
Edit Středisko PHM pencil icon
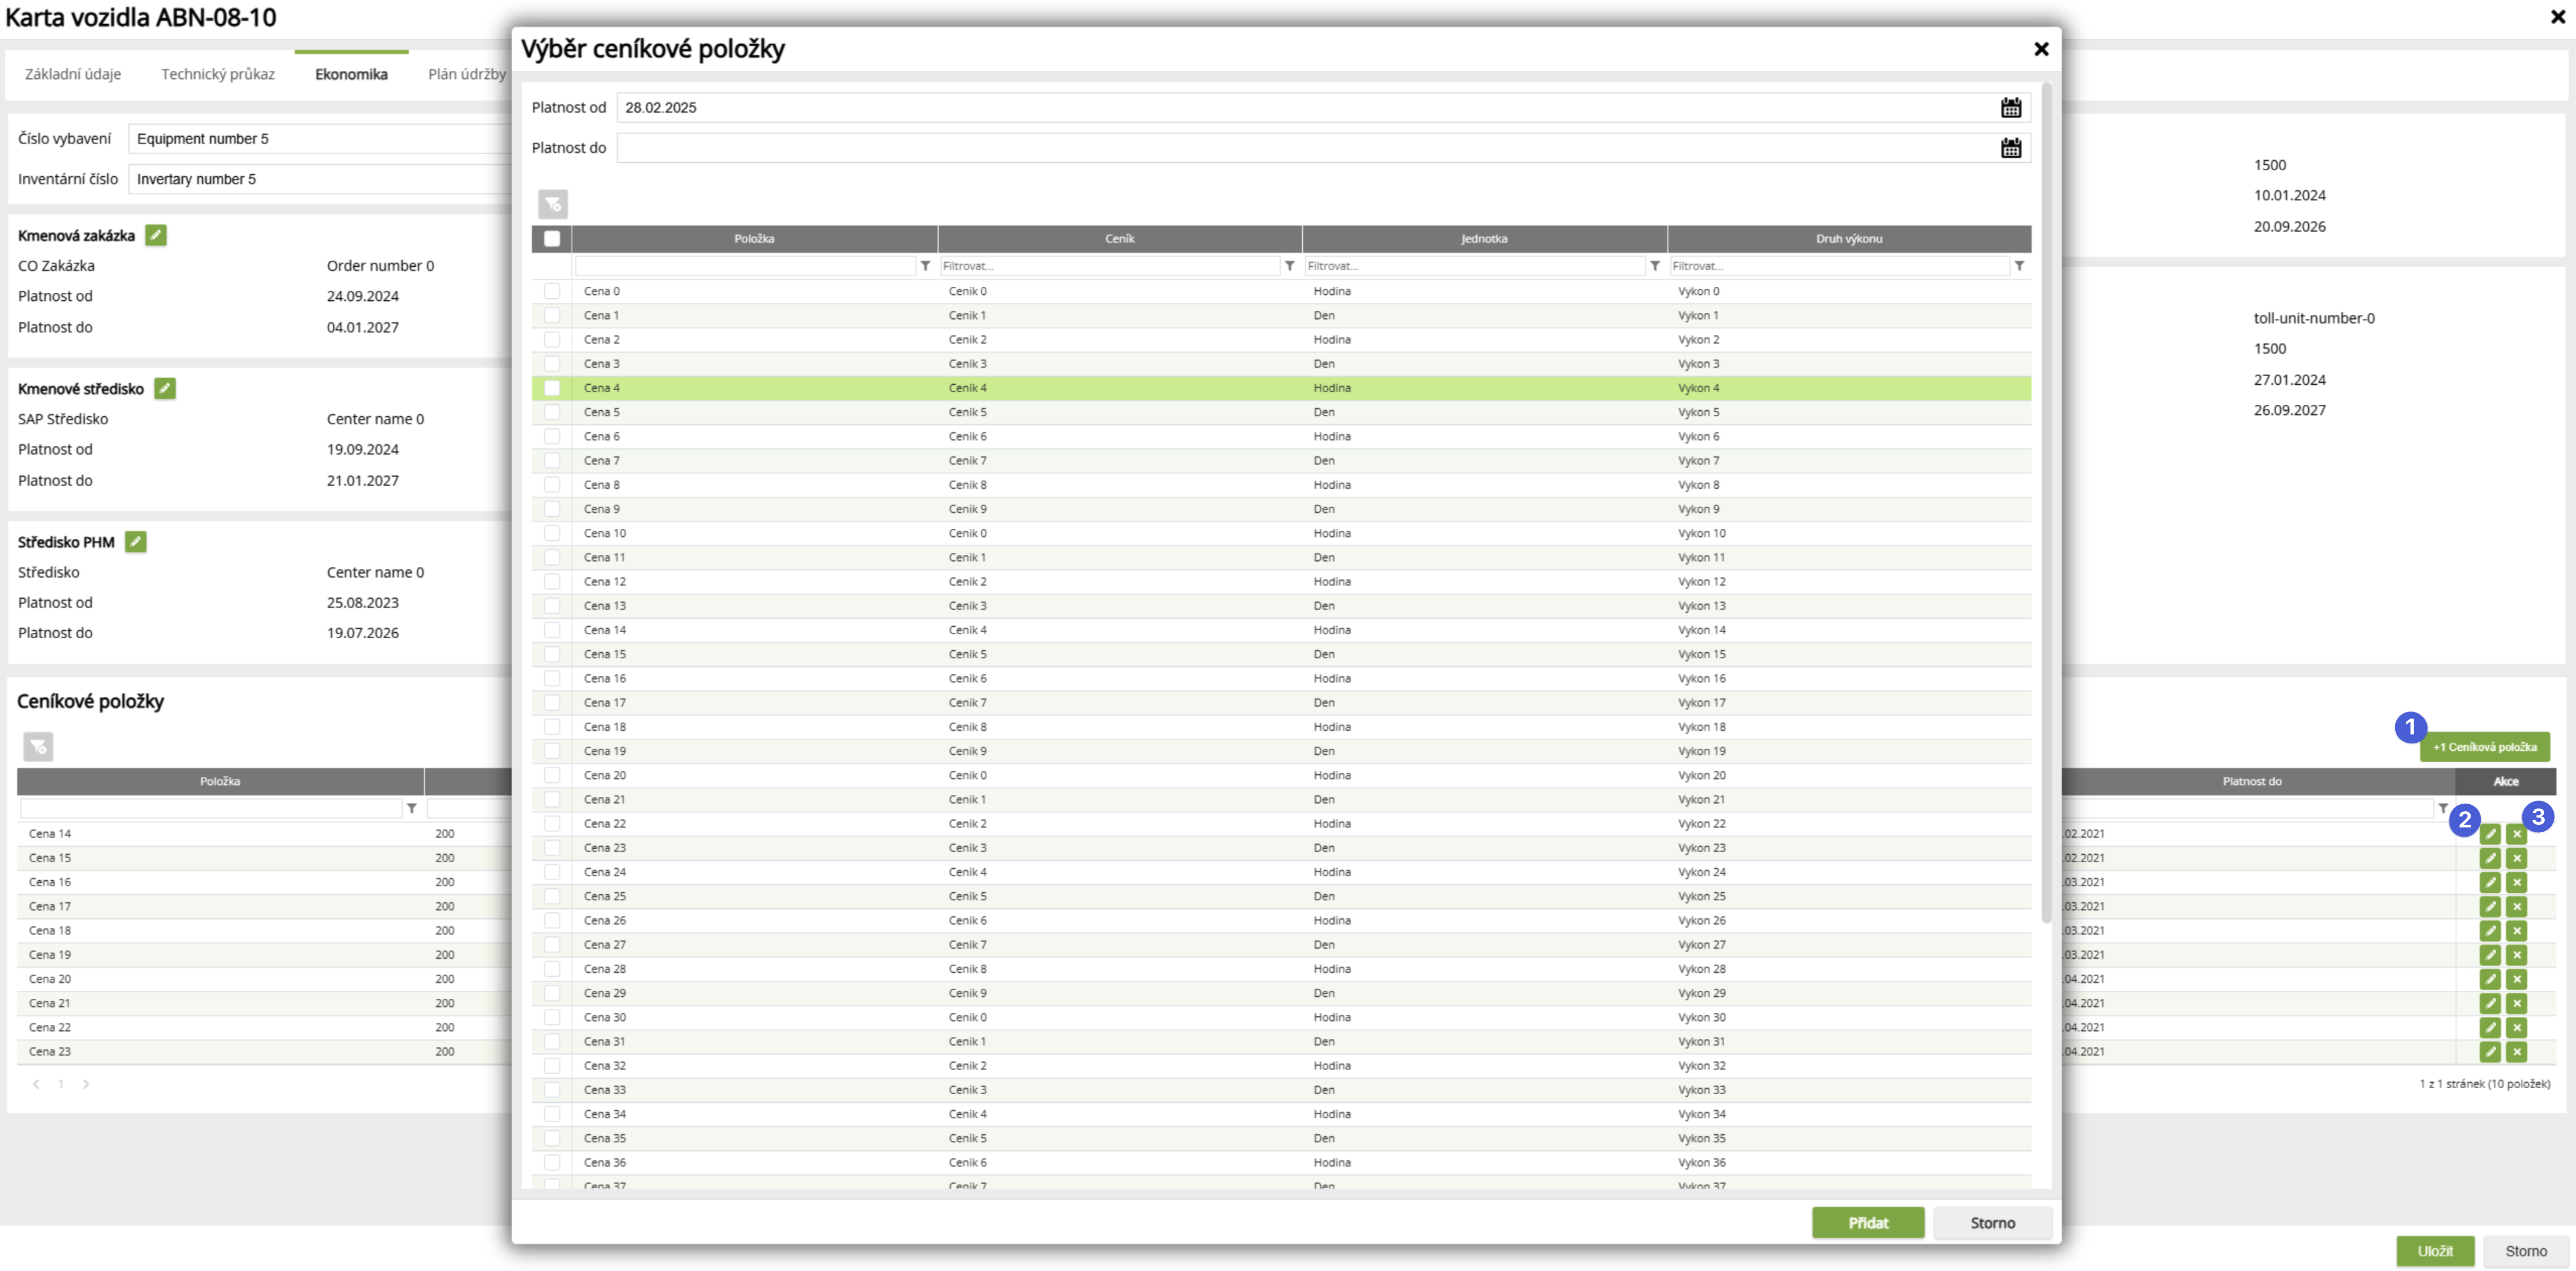(136, 542)
